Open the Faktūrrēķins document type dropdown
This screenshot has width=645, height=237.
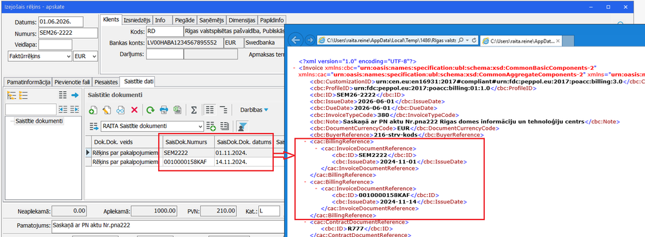click(39, 56)
